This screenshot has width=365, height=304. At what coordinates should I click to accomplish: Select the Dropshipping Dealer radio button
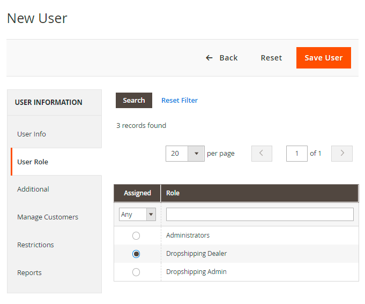pos(136,254)
